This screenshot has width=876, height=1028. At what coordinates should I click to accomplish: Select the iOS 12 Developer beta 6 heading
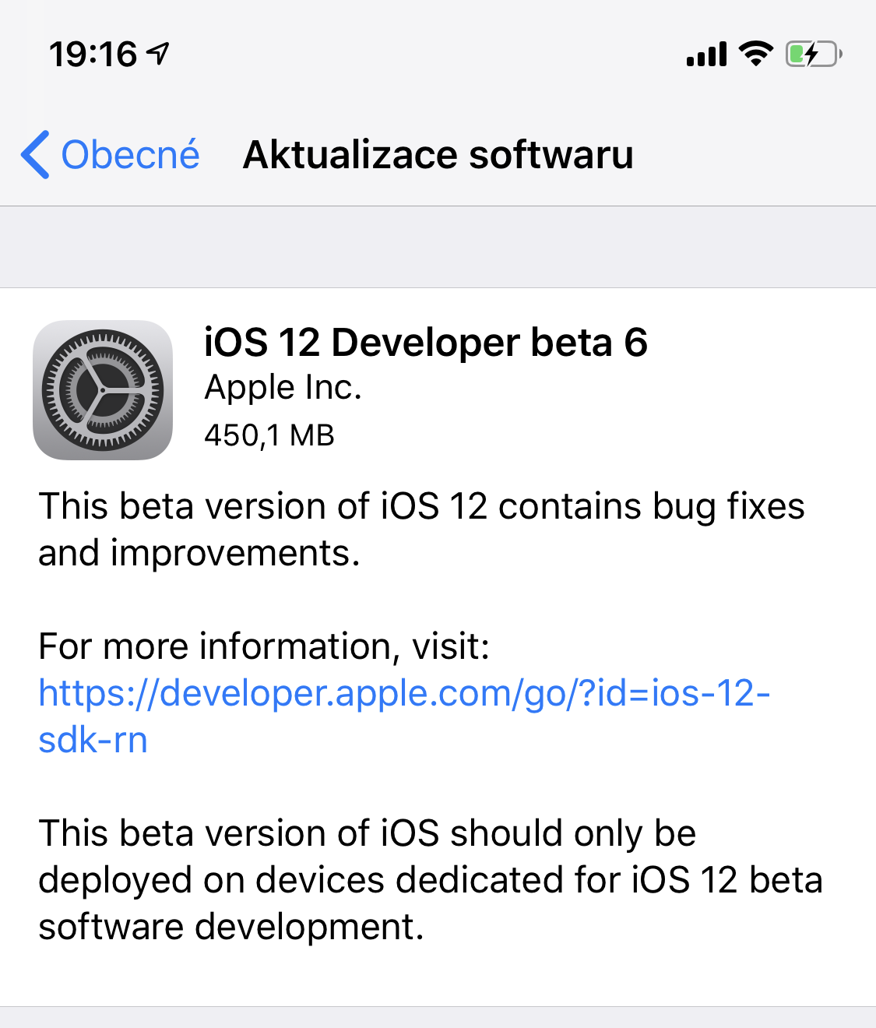pos(425,343)
